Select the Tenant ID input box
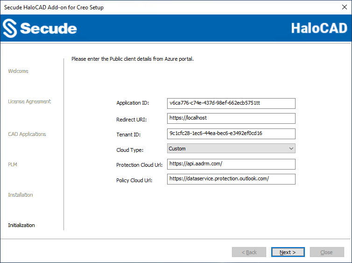This screenshot has height=263, width=352. (231, 134)
